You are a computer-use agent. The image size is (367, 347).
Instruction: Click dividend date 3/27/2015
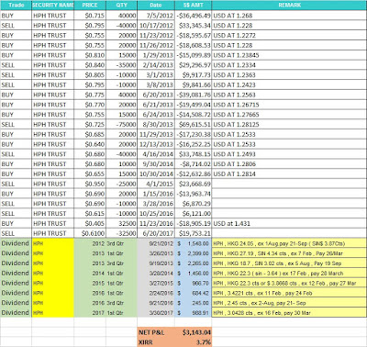[x=156, y=283]
